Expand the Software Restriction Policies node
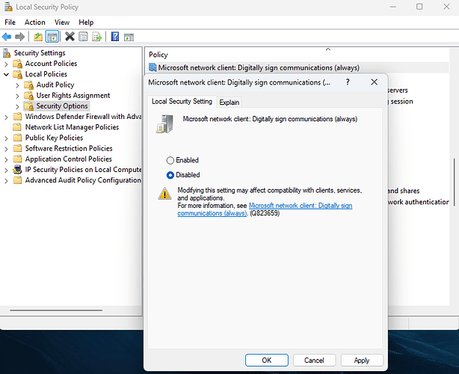 click(6, 149)
